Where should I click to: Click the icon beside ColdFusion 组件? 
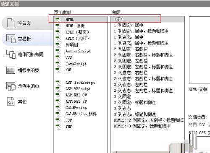(x=58, y=114)
